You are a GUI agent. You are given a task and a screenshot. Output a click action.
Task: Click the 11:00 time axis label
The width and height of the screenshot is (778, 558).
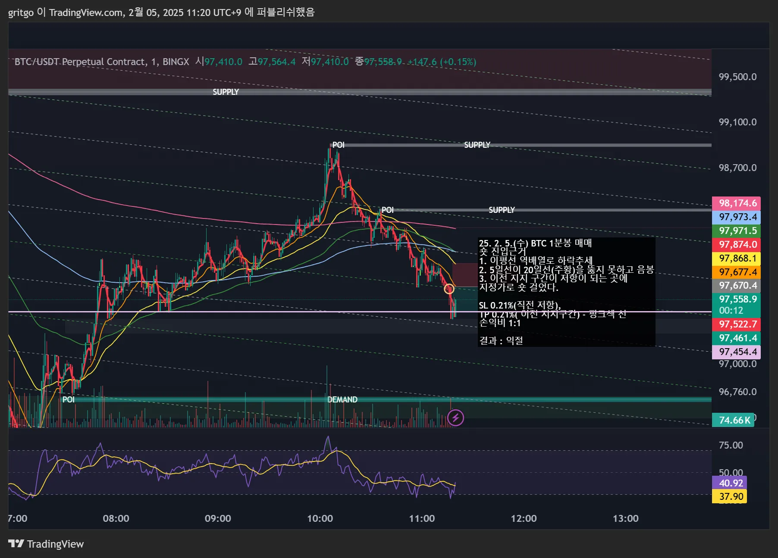tap(422, 518)
